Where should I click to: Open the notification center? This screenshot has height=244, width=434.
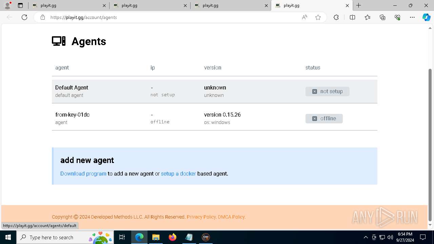point(423,237)
